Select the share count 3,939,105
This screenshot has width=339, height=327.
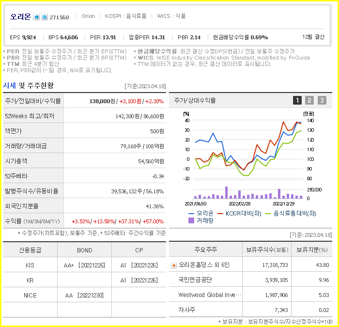point(277,280)
